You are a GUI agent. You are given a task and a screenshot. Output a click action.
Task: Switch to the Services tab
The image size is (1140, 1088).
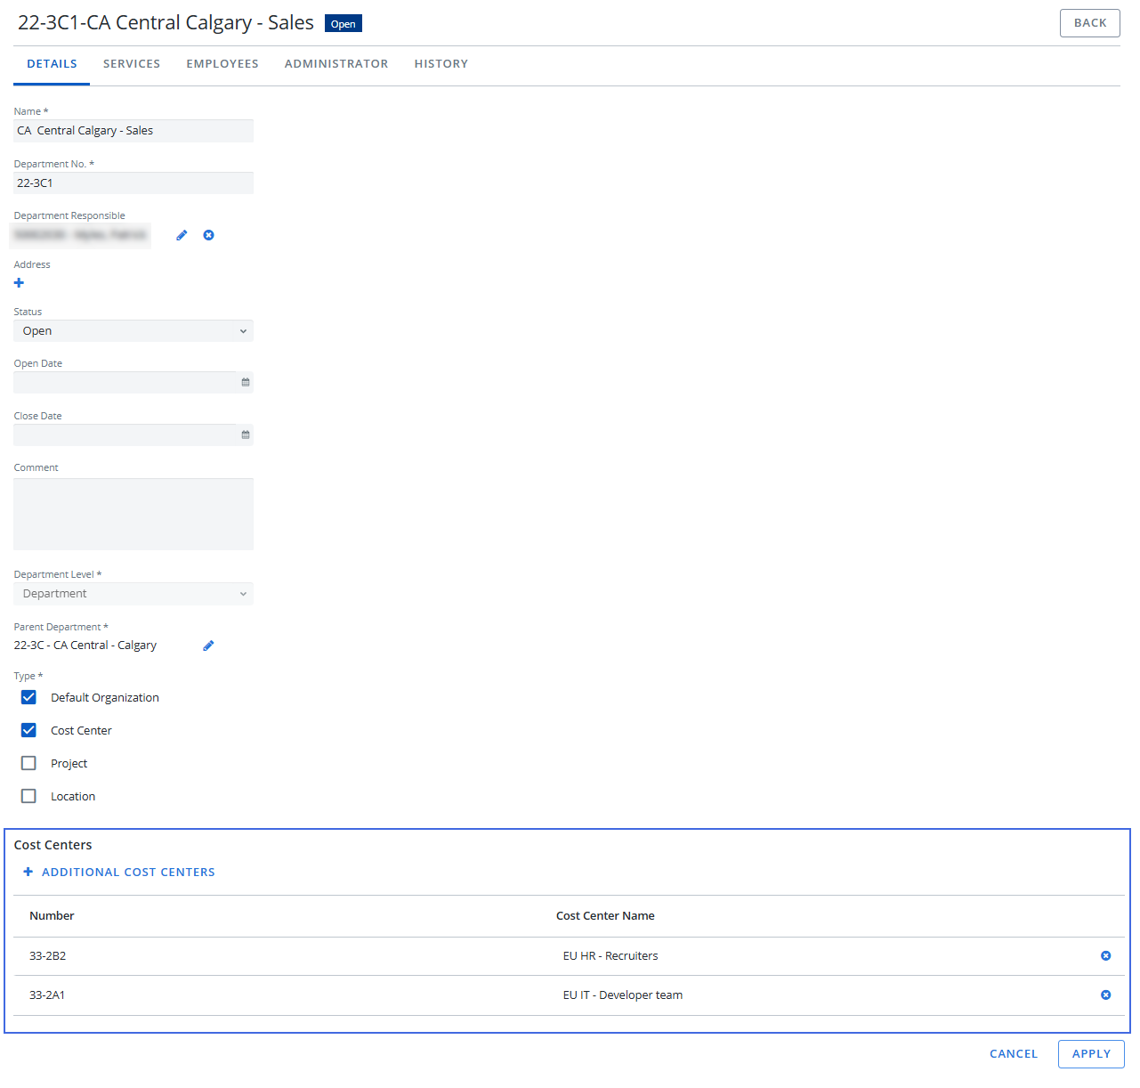(132, 64)
